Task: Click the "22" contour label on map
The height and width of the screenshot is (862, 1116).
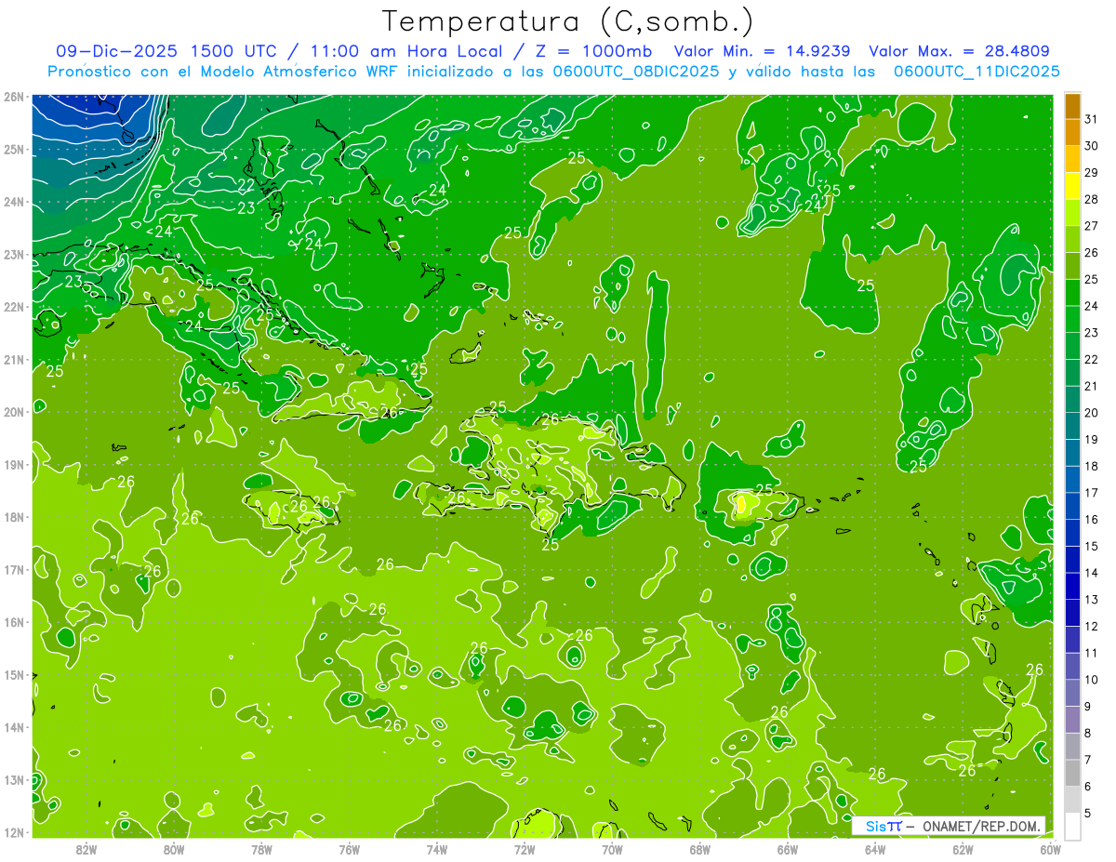Action: point(246,186)
